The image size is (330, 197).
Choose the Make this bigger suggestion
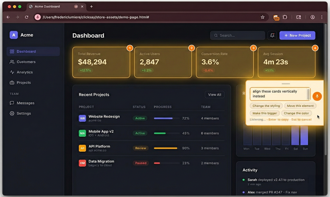point(265,113)
